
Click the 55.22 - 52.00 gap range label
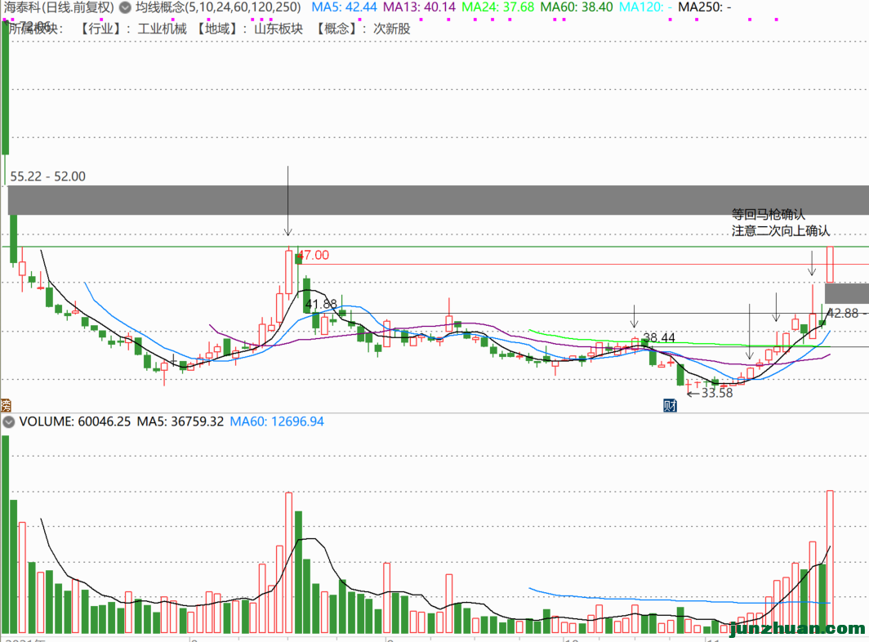tap(48, 176)
